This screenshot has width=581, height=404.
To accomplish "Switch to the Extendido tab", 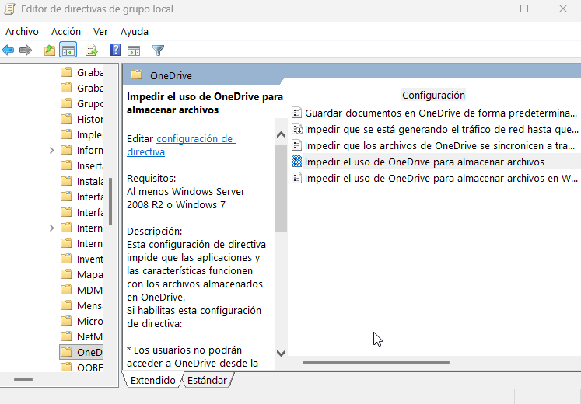I will [152, 381].
